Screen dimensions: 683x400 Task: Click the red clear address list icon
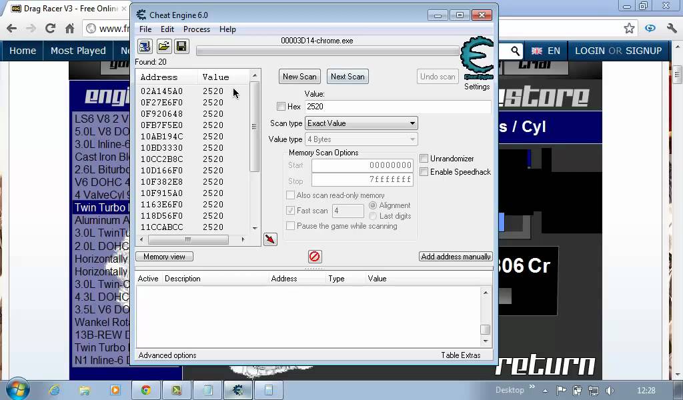click(315, 257)
